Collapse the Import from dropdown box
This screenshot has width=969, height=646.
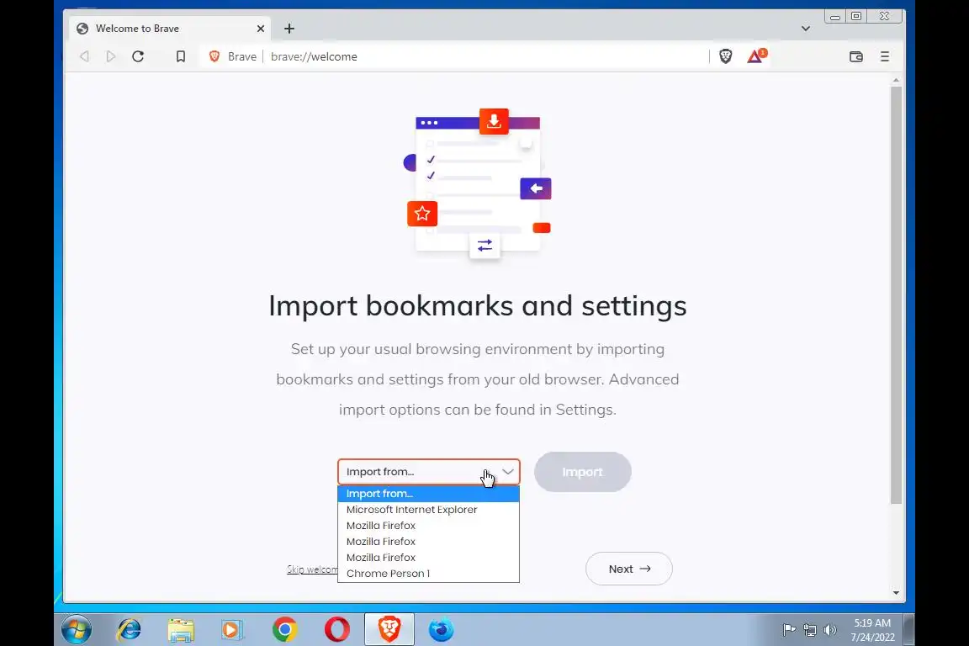click(x=429, y=472)
